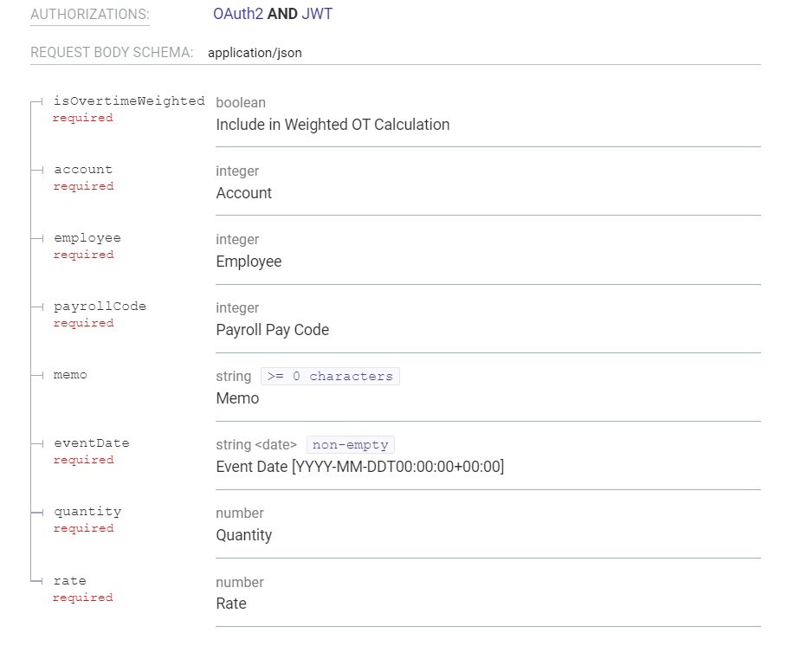Viewport: 788px width, 646px height.
Task: Click the 'number' type beside quantity
Action: tap(240, 513)
